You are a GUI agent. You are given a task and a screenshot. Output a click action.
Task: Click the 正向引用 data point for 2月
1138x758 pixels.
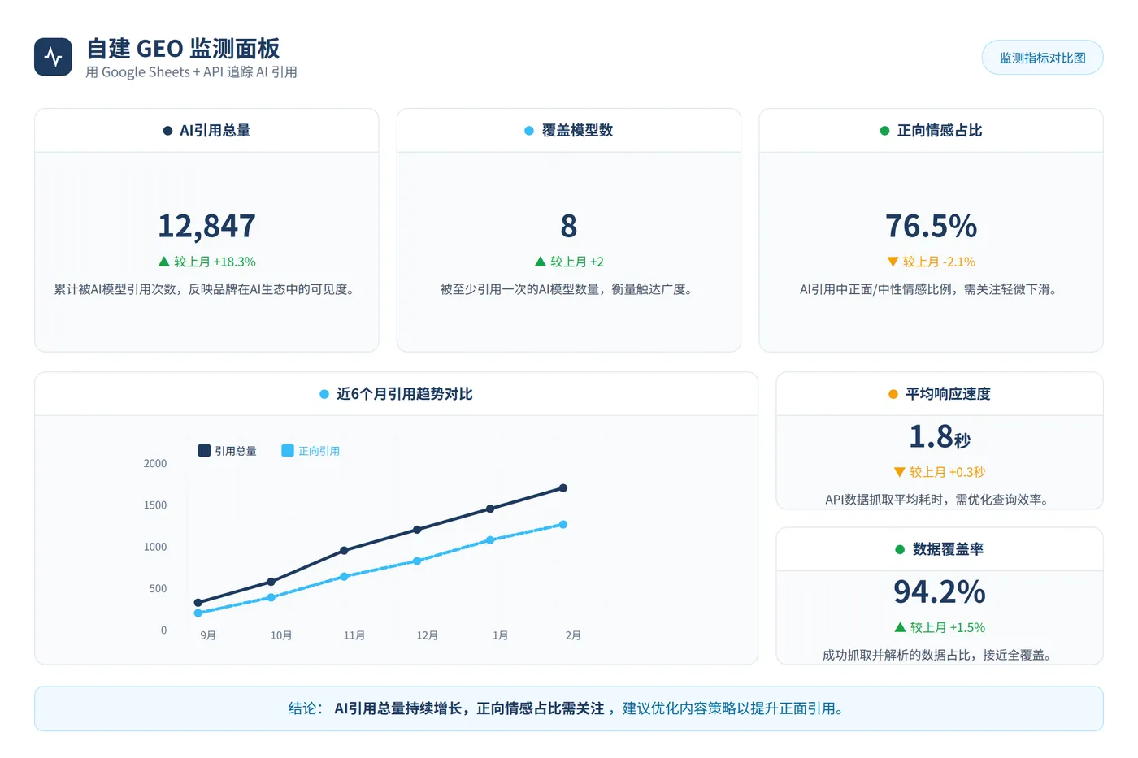point(563,525)
